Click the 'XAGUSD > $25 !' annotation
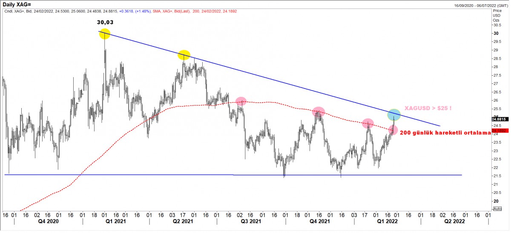Screen dimensions: 511x233 [427, 109]
